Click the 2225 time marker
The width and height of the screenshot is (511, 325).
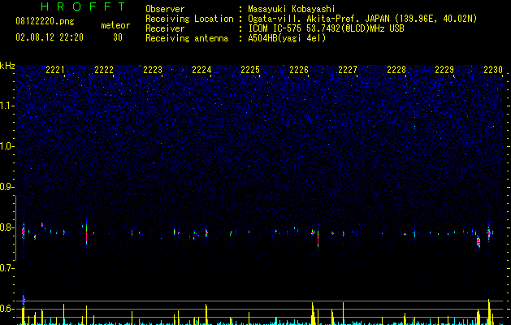[x=250, y=70]
